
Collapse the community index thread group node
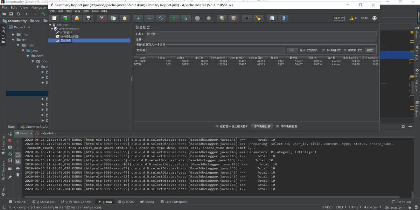52,29
